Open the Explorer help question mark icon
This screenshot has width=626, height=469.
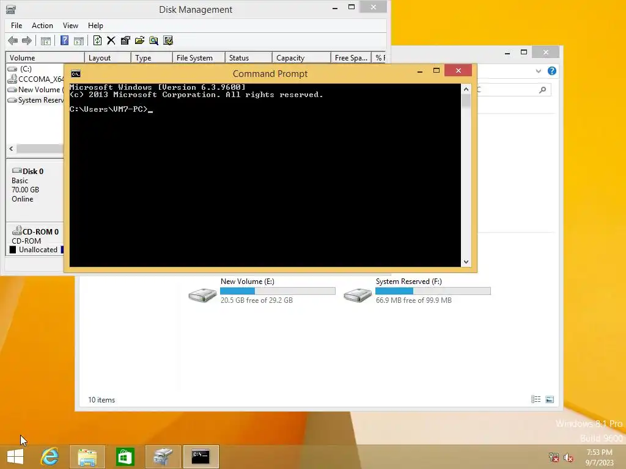[x=552, y=71]
